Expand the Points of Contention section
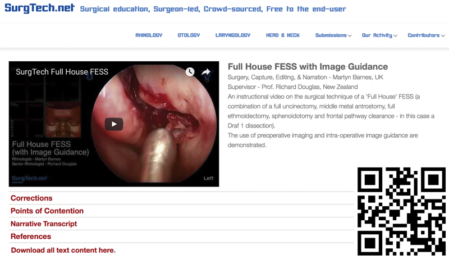This screenshot has height=259, width=449. click(47, 211)
